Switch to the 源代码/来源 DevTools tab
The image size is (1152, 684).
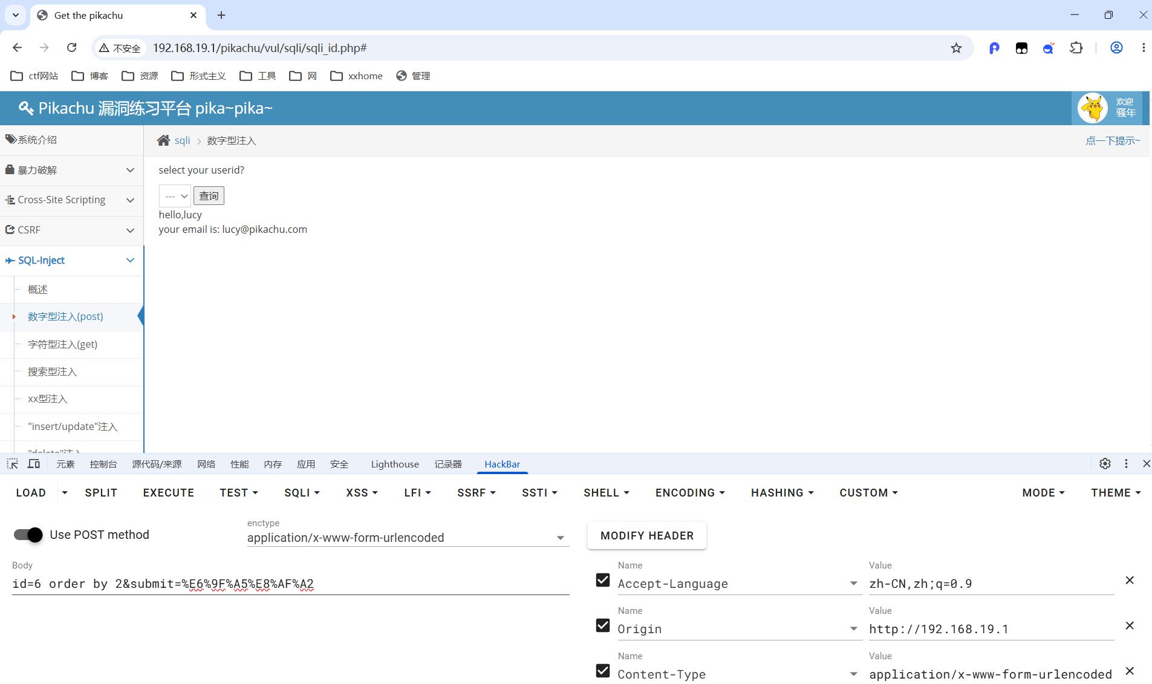click(157, 464)
